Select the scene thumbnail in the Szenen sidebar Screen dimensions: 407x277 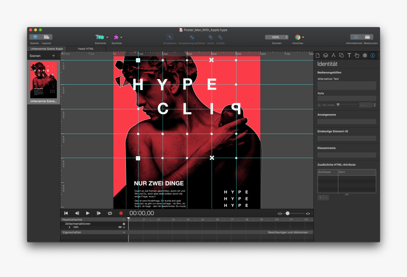coord(44,80)
